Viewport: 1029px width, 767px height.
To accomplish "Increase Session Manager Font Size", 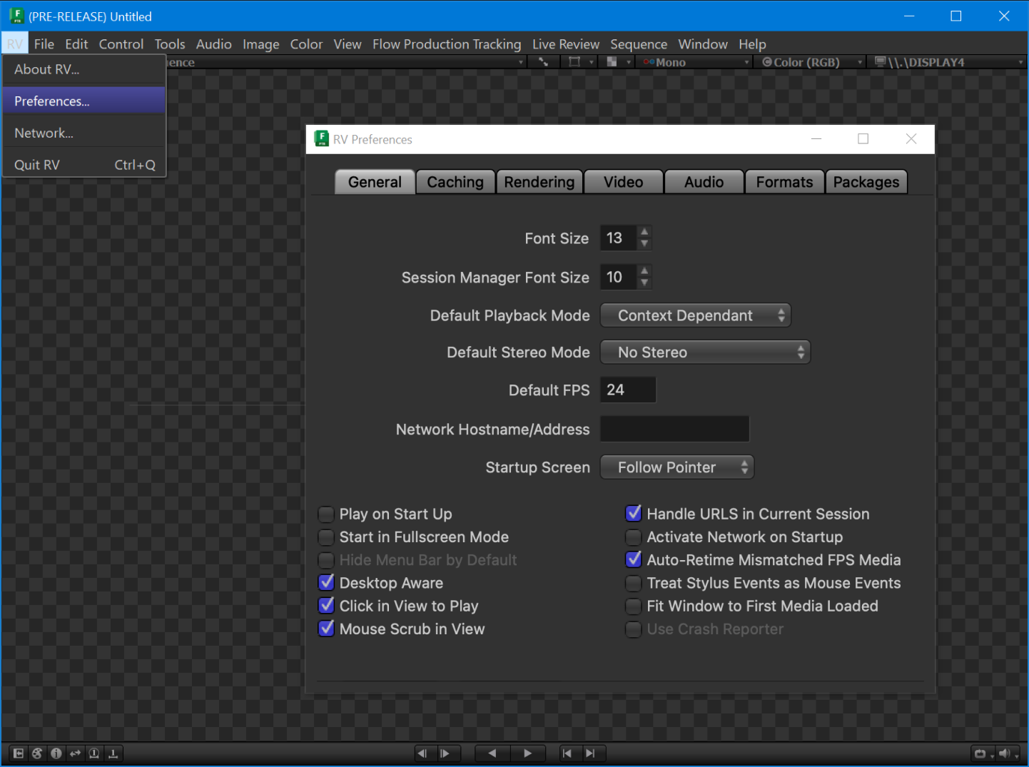I will click(x=644, y=271).
